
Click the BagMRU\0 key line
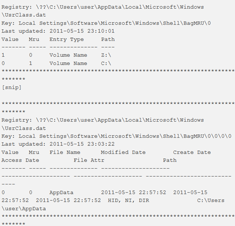(106, 23)
